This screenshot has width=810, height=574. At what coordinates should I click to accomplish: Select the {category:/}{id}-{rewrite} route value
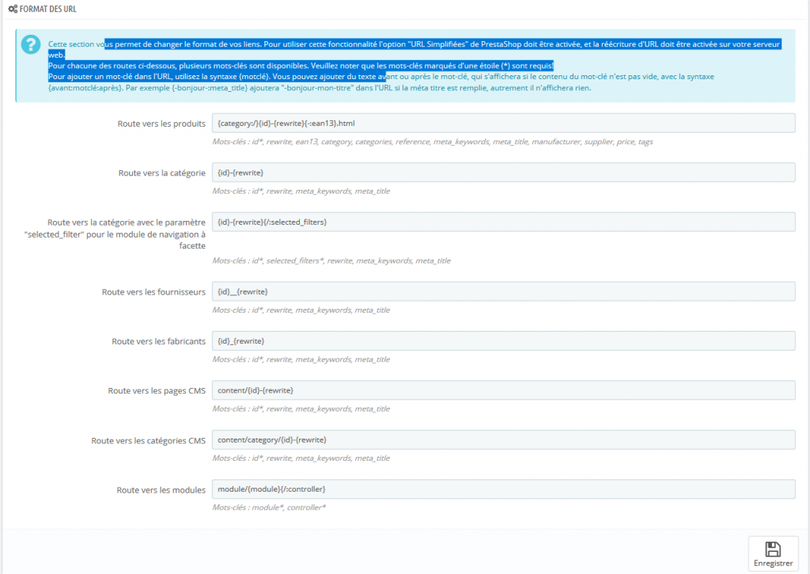[283, 123]
